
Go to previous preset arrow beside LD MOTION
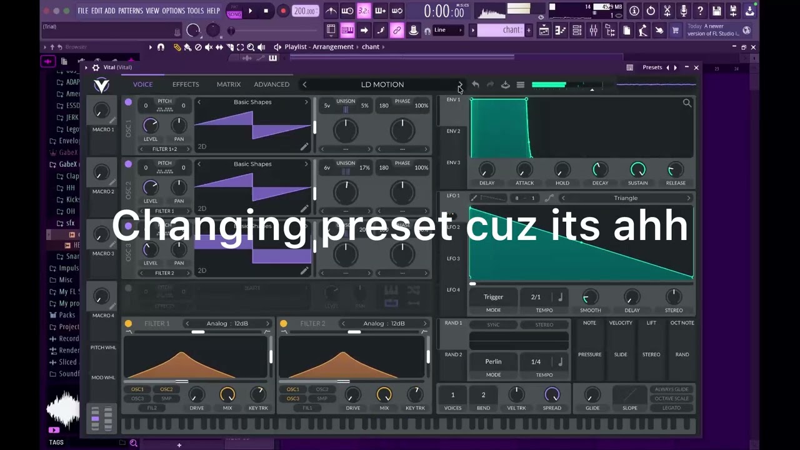(x=304, y=84)
